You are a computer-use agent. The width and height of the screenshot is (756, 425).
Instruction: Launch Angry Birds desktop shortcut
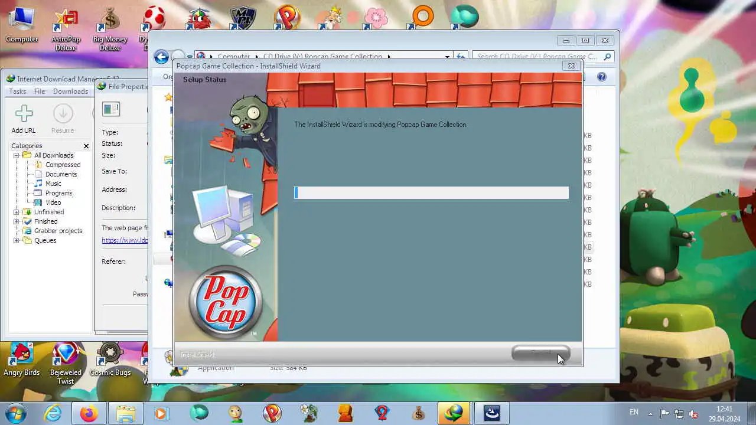[x=22, y=360]
